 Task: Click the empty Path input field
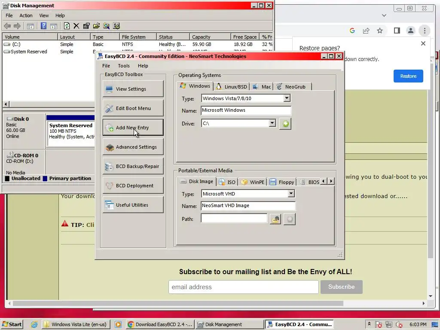coord(234,218)
